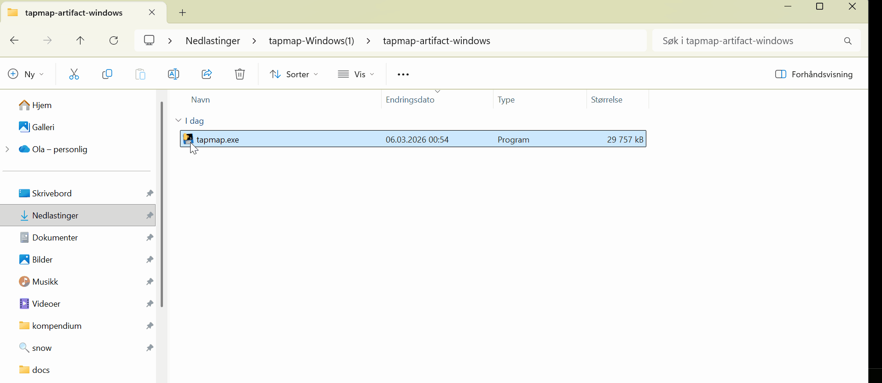
Task: Close the tapmap-artifact-windows tab
Action: click(x=152, y=12)
